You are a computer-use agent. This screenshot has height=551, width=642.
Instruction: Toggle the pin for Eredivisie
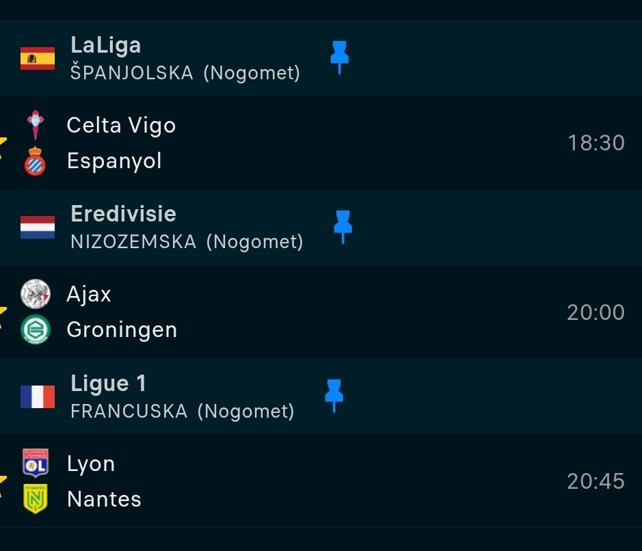click(x=343, y=226)
